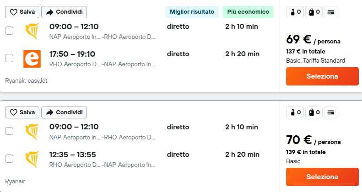Select the Più economico tag
362x192 pixels.
(248, 12)
